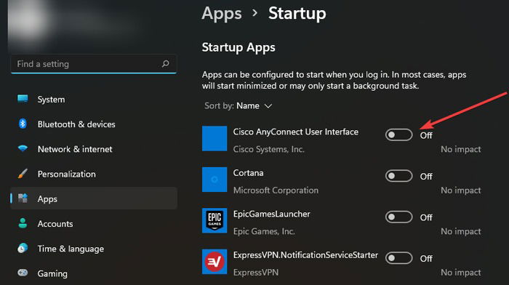Select Apps in the sidebar menu
The width and height of the screenshot is (509, 285).
click(94, 198)
